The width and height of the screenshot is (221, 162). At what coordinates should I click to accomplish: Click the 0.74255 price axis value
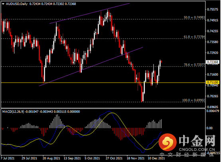tap(213, 31)
